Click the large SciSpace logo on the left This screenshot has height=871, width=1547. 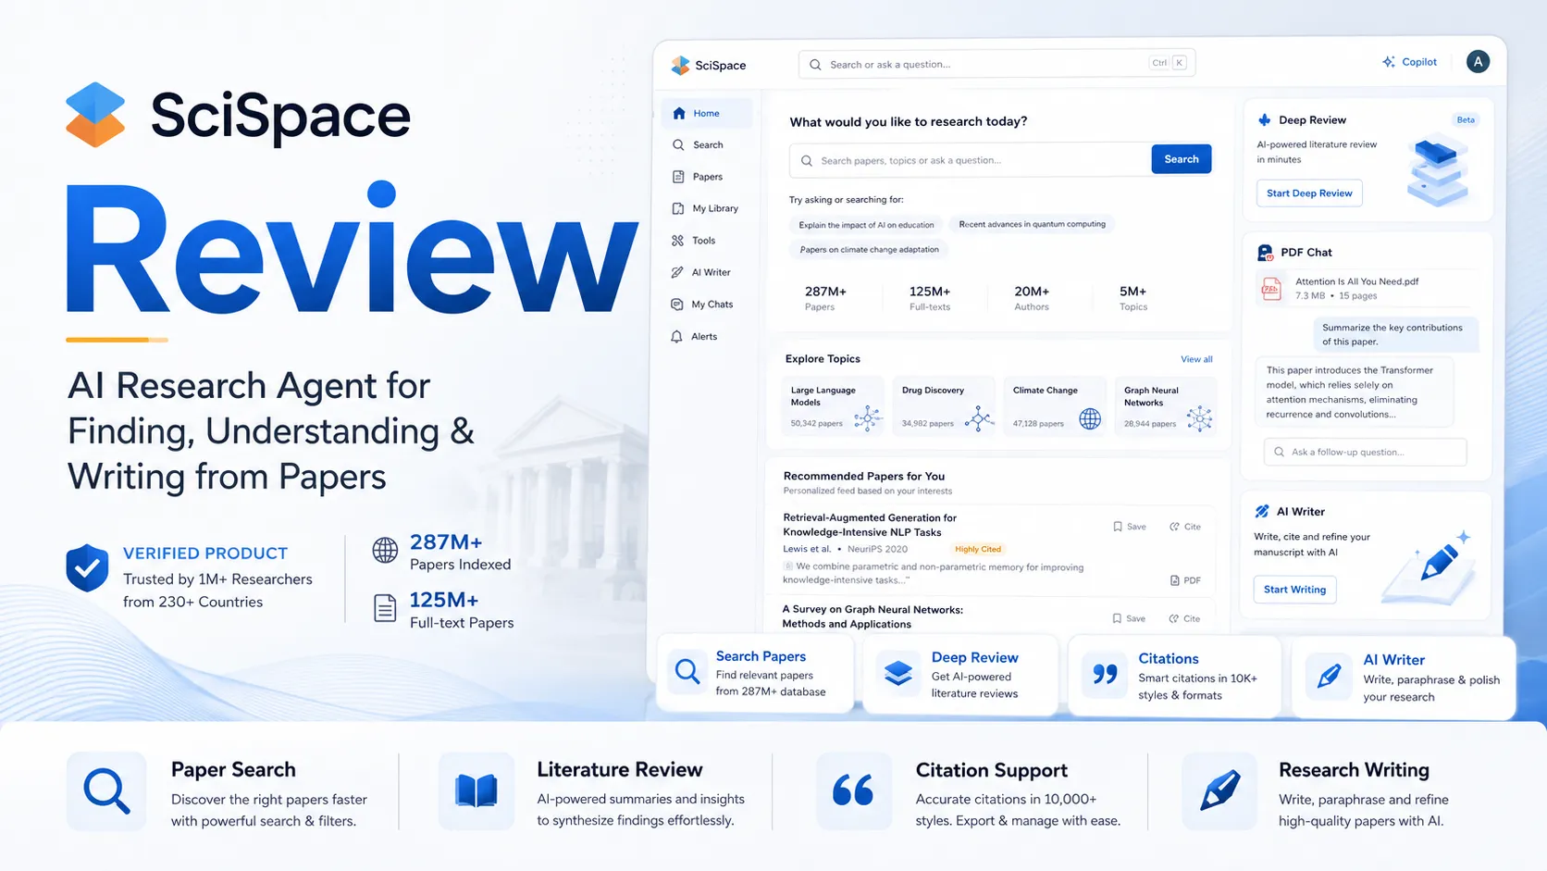pos(239,115)
